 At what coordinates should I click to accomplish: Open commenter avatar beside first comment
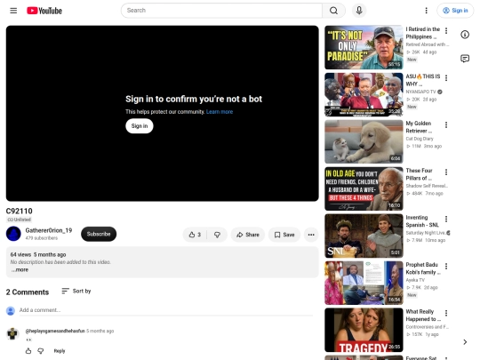click(x=12, y=333)
